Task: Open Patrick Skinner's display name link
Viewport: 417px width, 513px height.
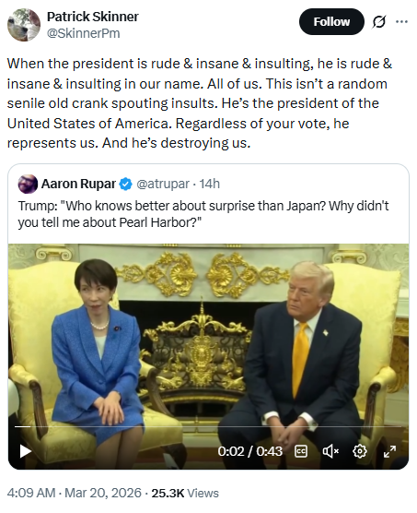Action: pos(93,17)
